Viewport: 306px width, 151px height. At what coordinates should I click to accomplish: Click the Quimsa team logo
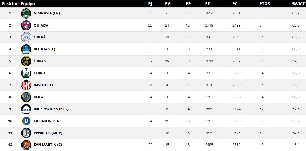click(x=26, y=25)
